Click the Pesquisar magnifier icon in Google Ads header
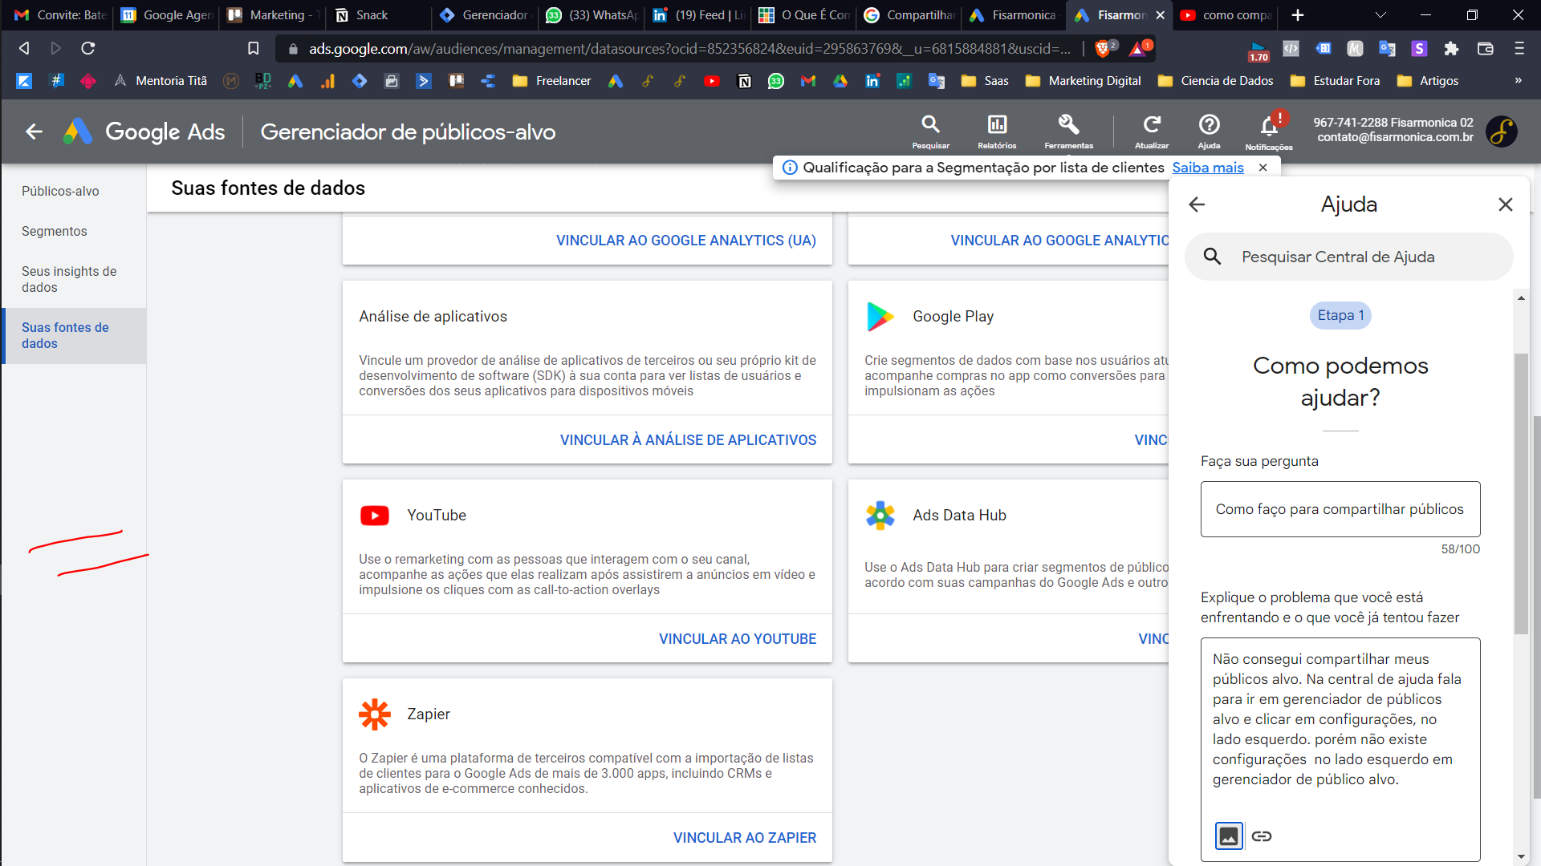The image size is (1541, 866). [x=930, y=124]
